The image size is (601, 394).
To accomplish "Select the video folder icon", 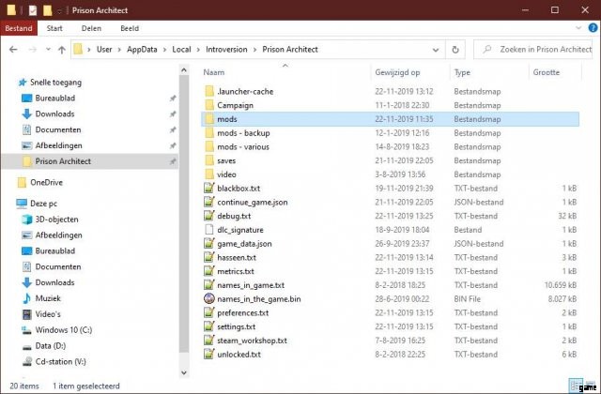I will [209, 174].
